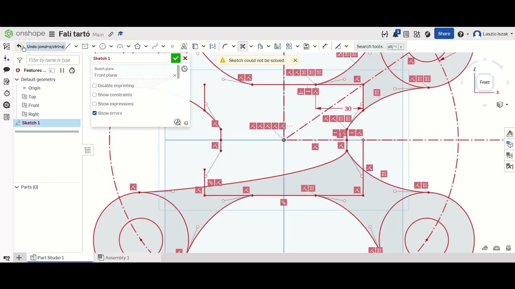Open the feature filter funnel icon
The height and width of the screenshot is (289, 515).
tap(19, 60)
